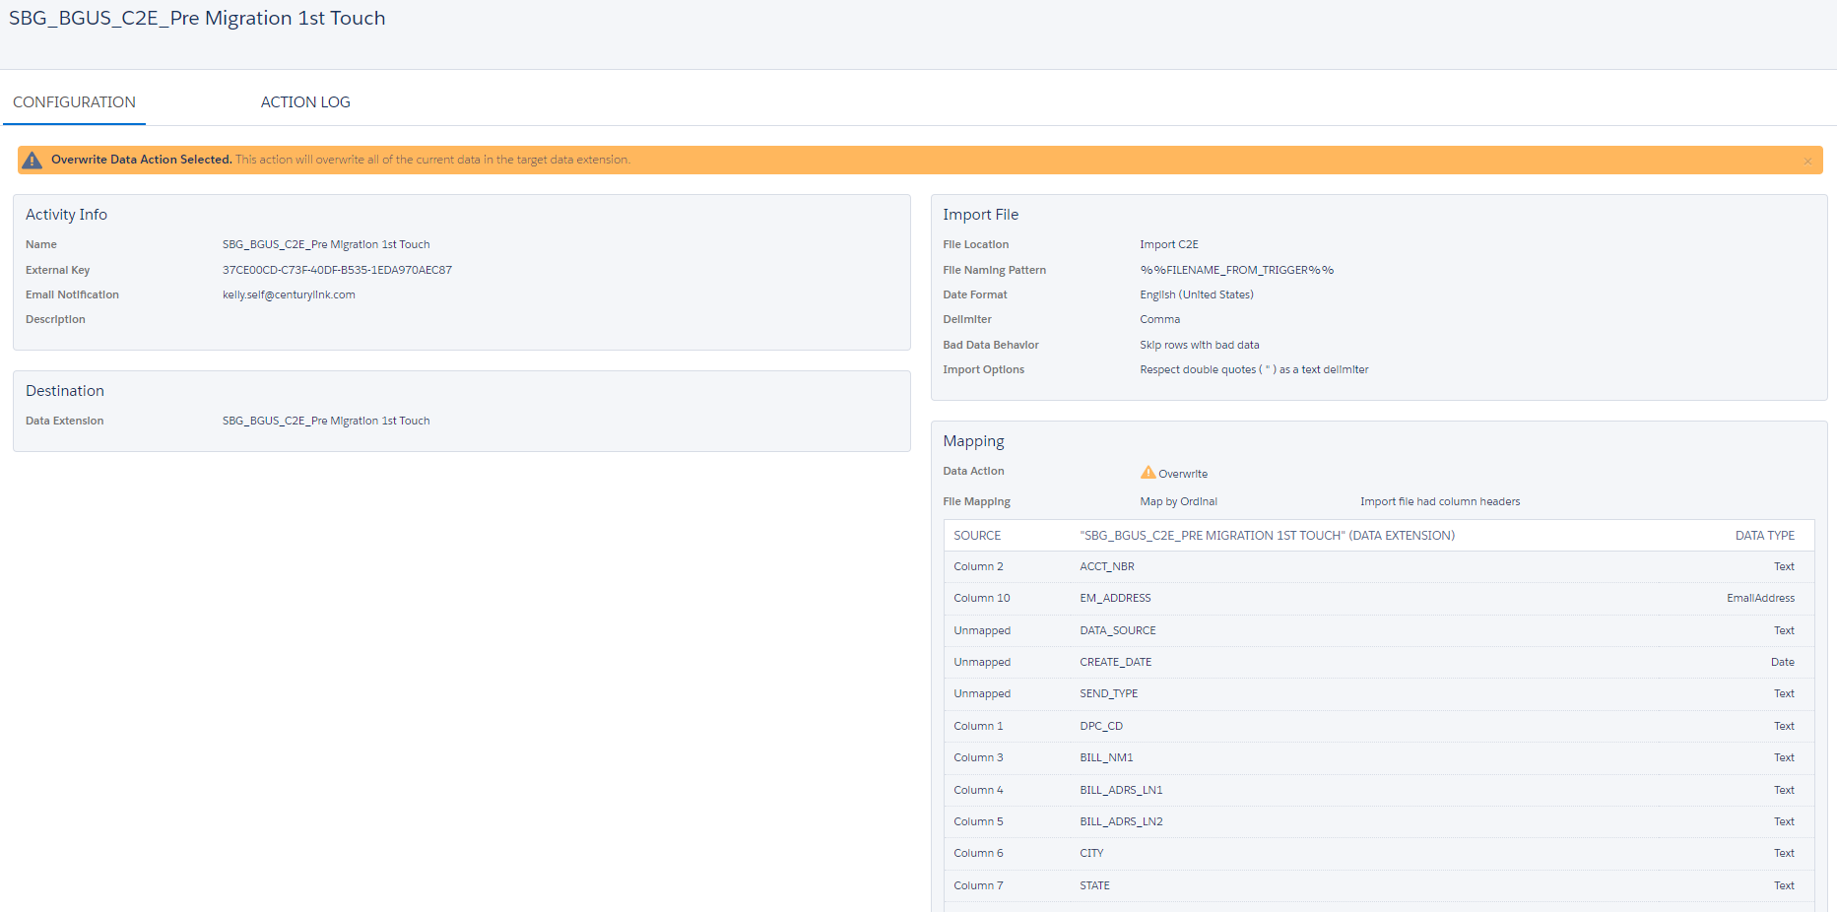Dismiss the Overwrite Data Action warning banner
The image size is (1837, 912).
[1808, 160]
